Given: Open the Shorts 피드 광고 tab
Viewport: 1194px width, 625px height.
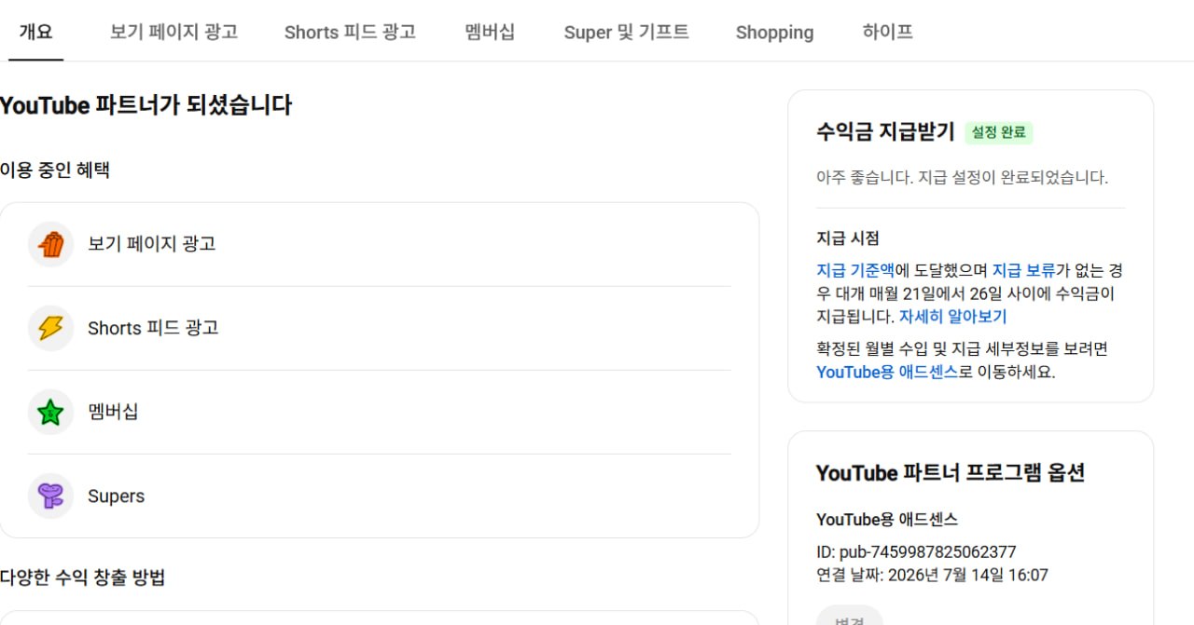Looking at the screenshot, I should [x=350, y=32].
